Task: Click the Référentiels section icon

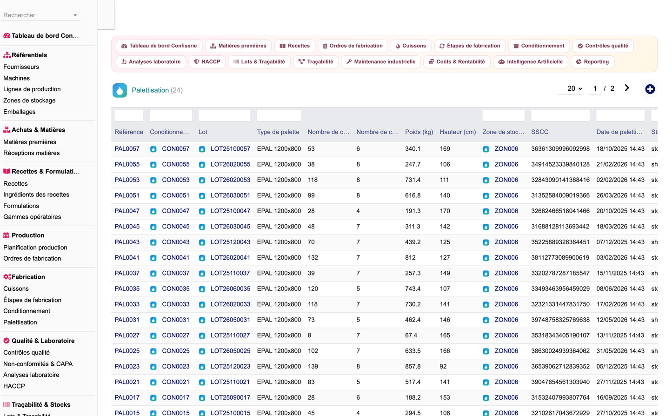Action: 7,55
